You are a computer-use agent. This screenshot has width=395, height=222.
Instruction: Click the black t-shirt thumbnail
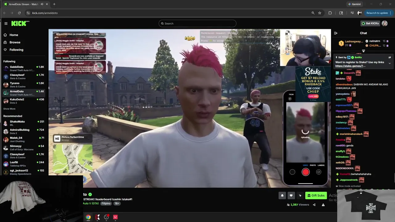click(366, 206)
